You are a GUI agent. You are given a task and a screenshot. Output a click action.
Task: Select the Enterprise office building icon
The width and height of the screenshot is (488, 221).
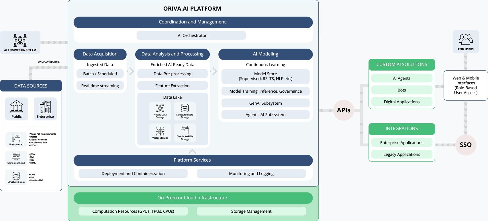(x=45, y=107)
